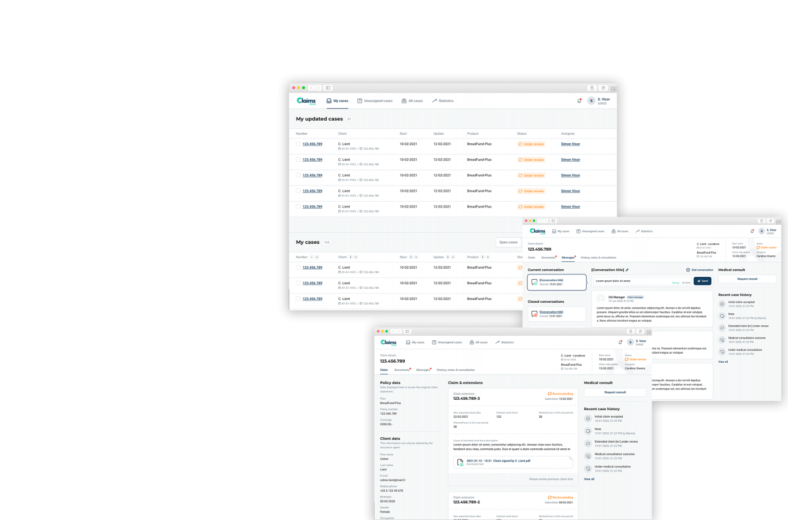Click Logout under S. Visor, My cases window
The image size is (788, 520).
click(x=602, y=103)
